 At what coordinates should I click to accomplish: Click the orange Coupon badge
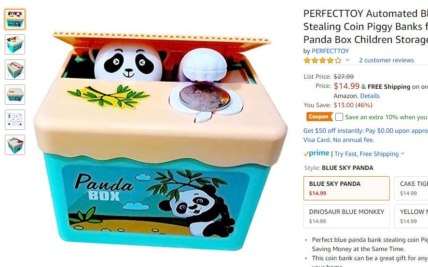[x=319, y=116]
